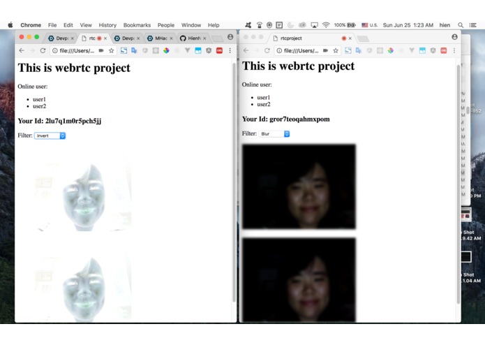
Task: Click back arrow in left Chrome window
Action: click(22, 50)
